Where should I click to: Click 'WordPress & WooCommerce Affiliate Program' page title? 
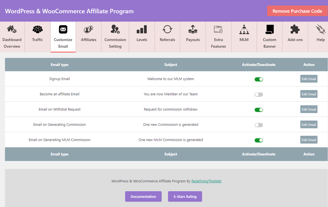point(69,11)
